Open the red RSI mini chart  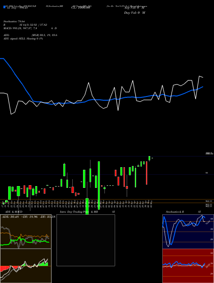pyautogui.click(x=188, y=266)
